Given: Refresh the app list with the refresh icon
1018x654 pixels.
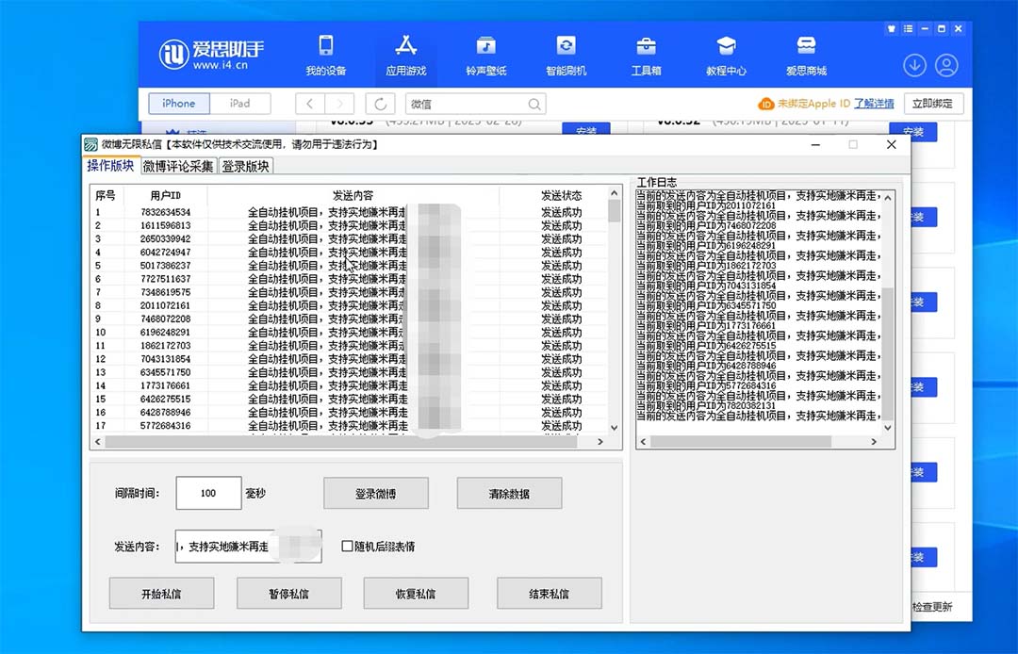Looking at the screenshot, I should 380,104.
